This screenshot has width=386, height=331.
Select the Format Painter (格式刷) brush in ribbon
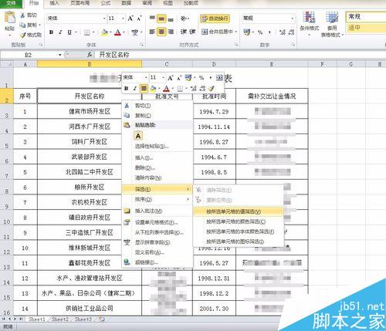(23, 35)
